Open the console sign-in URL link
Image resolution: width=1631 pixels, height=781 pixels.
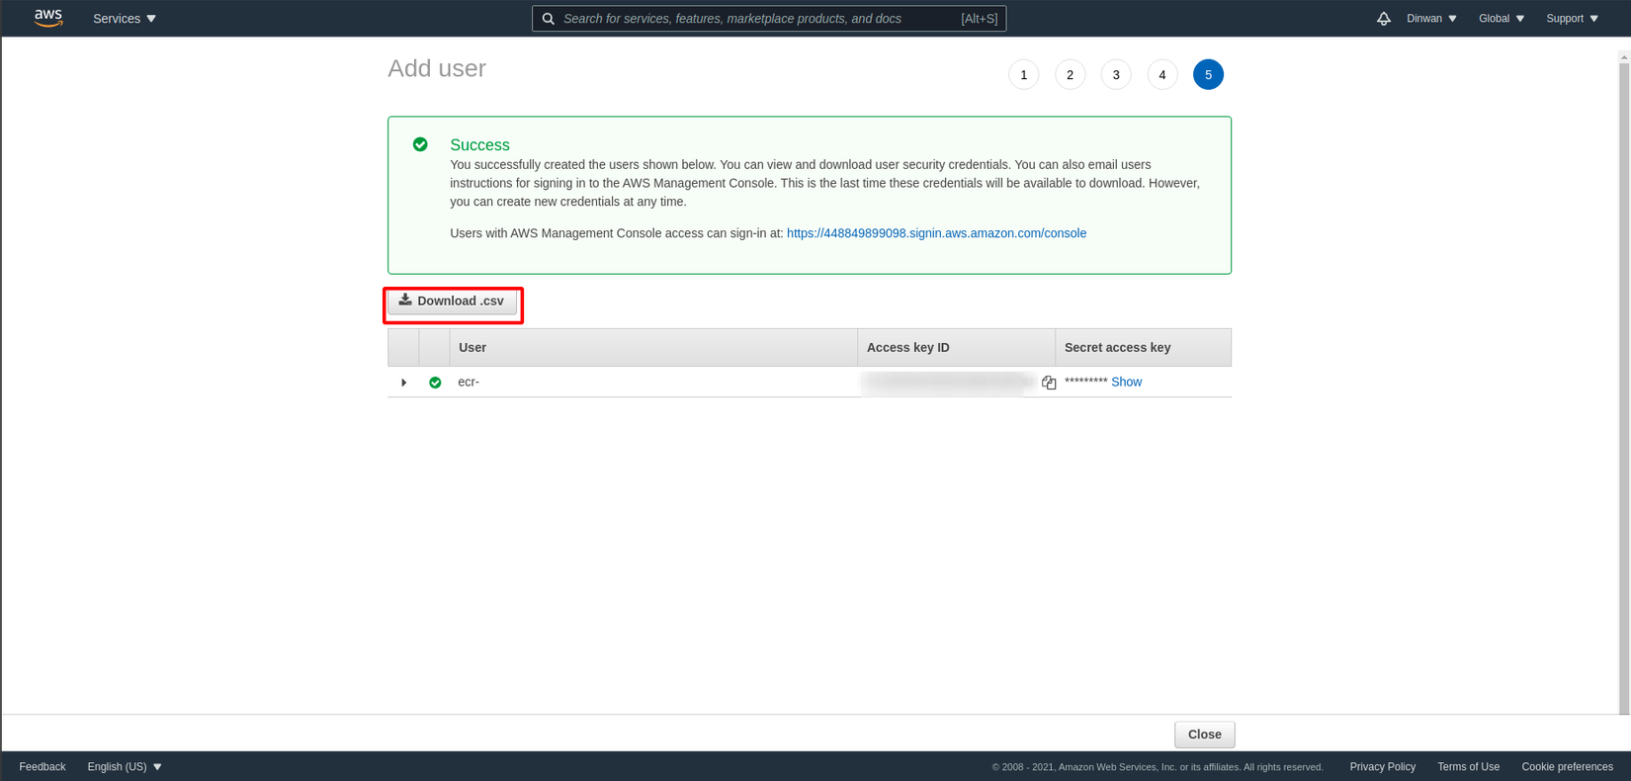coord(936,233)
